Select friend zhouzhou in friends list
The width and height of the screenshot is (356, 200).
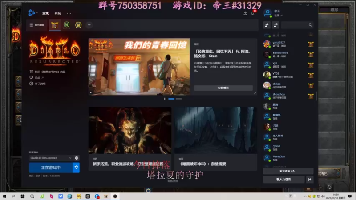coord(288,96)
